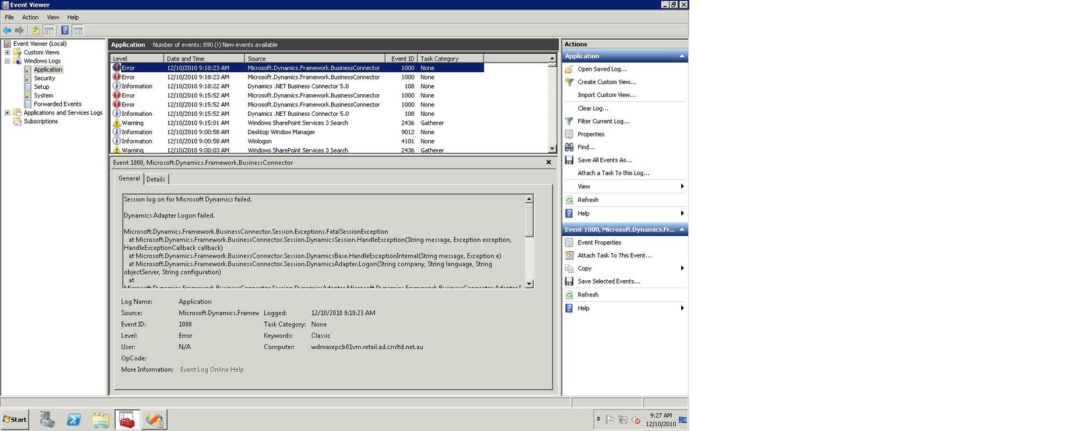Viewport: 1077px width, 431px height.
Task: Collapse the Application actions section header
Action: tap(682, 57)
